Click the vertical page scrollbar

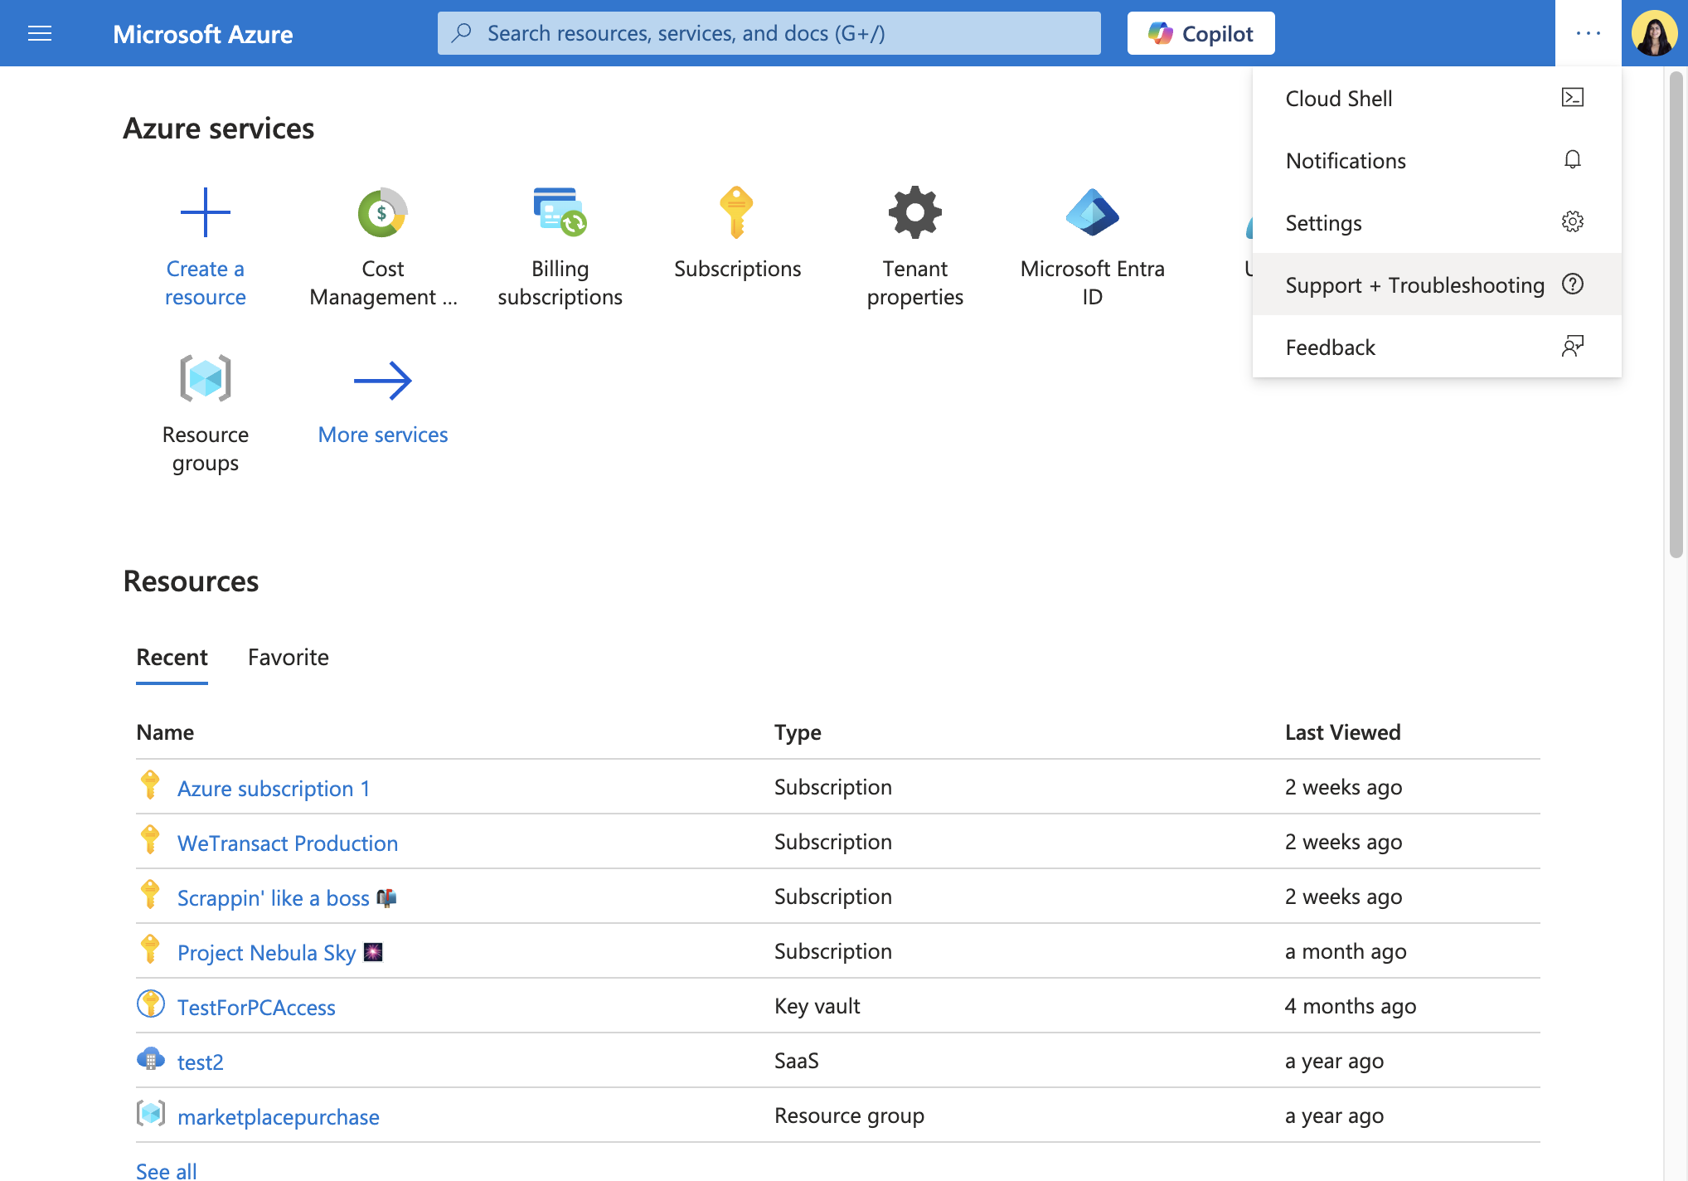pos(1676,313)
